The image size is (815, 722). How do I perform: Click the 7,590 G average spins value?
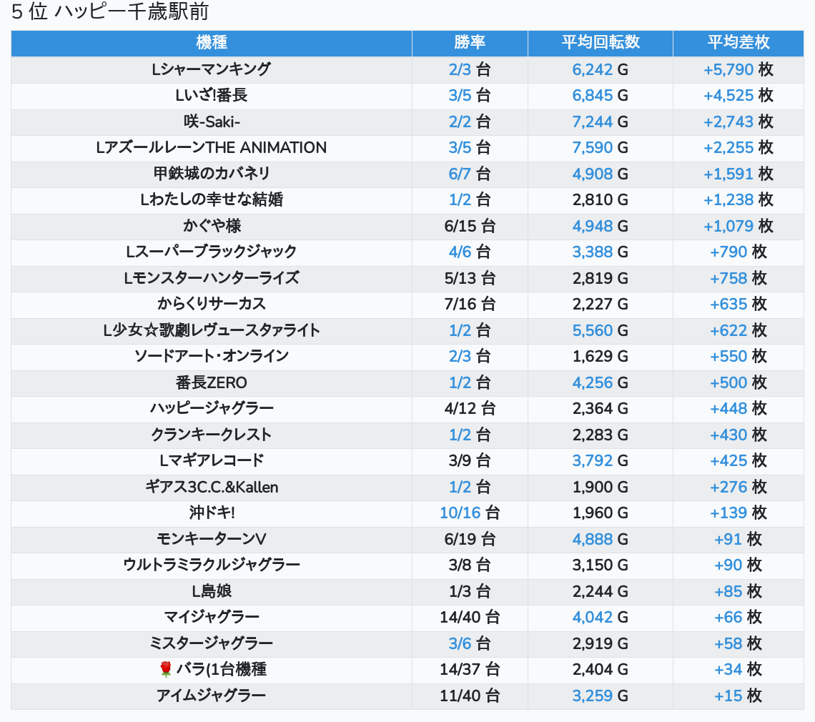(x=601, y=148)
